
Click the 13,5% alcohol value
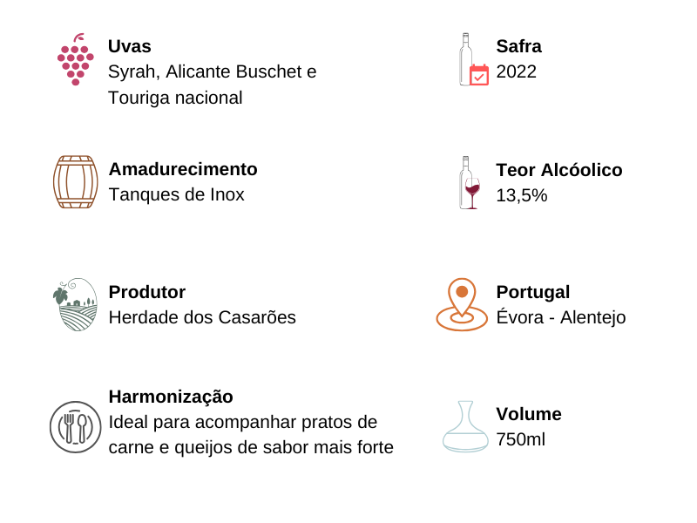click(x=522, y=195)
